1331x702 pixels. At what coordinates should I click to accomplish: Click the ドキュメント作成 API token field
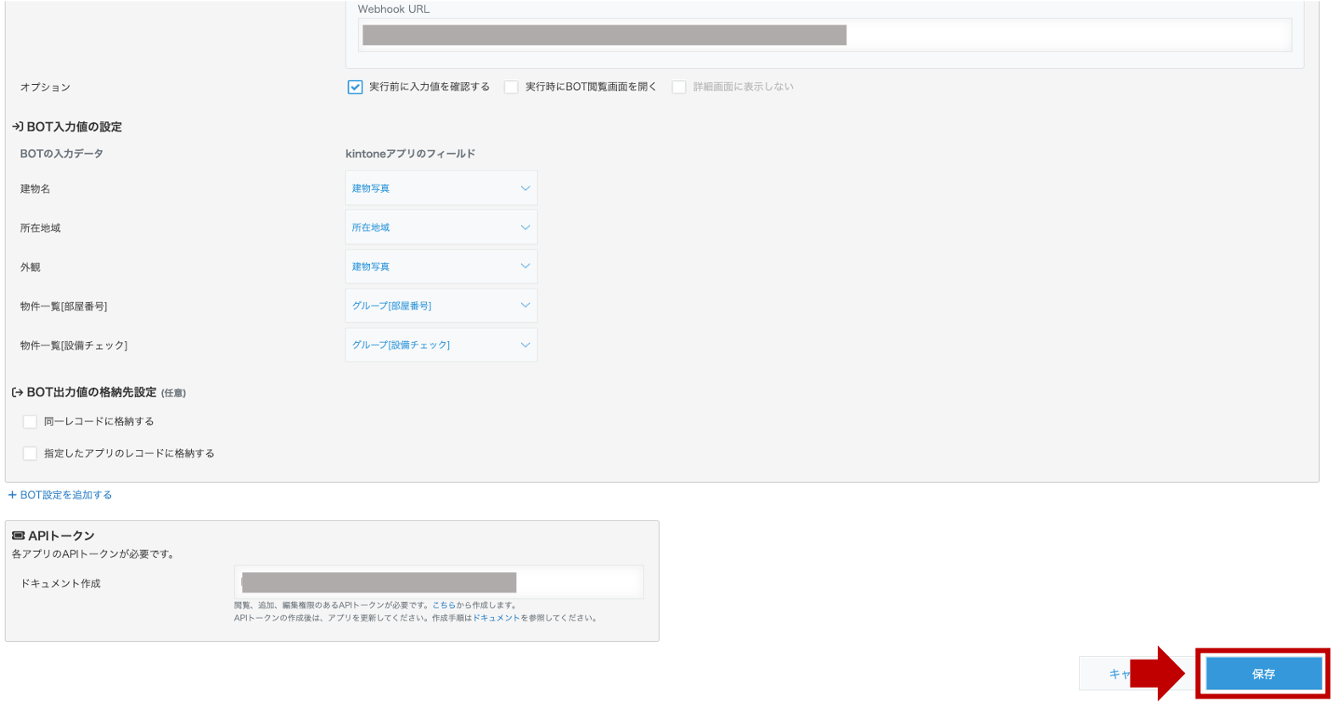(x=439, y=582)
